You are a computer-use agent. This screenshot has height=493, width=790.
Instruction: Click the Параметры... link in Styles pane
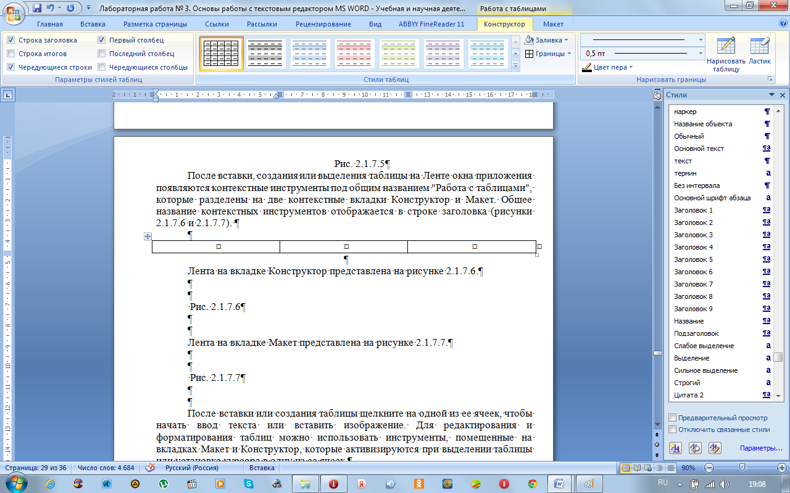761,448
